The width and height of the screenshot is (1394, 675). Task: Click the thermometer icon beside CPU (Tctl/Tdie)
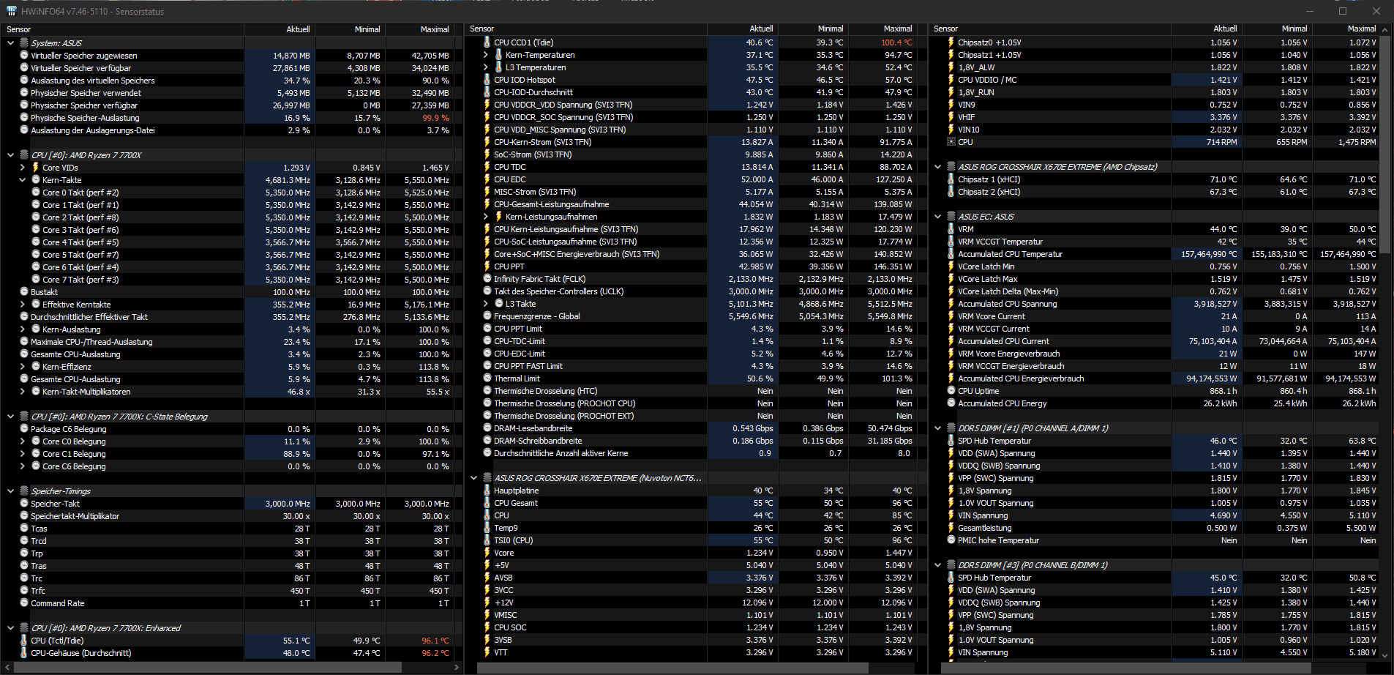[23, 641]
